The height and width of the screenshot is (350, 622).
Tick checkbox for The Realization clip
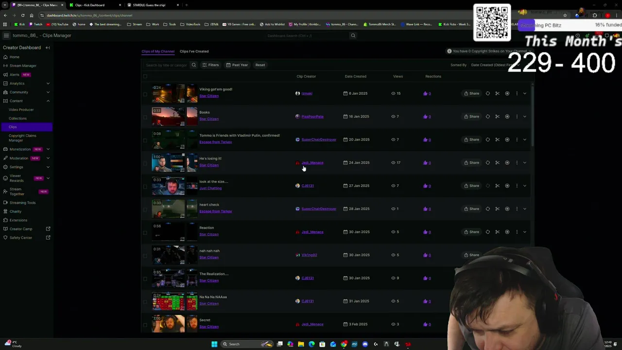point(145,278)
